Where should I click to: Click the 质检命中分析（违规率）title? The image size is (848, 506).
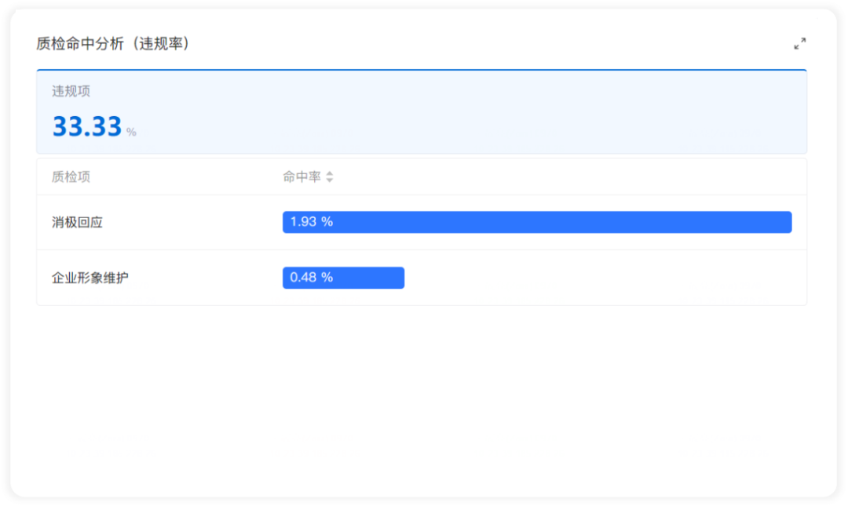coord(112,44)
